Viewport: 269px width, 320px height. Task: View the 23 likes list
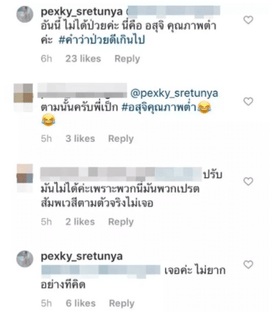(x=83, y=59)
